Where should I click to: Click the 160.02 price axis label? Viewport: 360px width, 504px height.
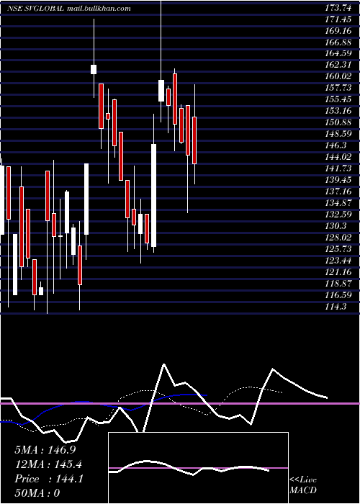pyautogui.click(x=338, y=76)
